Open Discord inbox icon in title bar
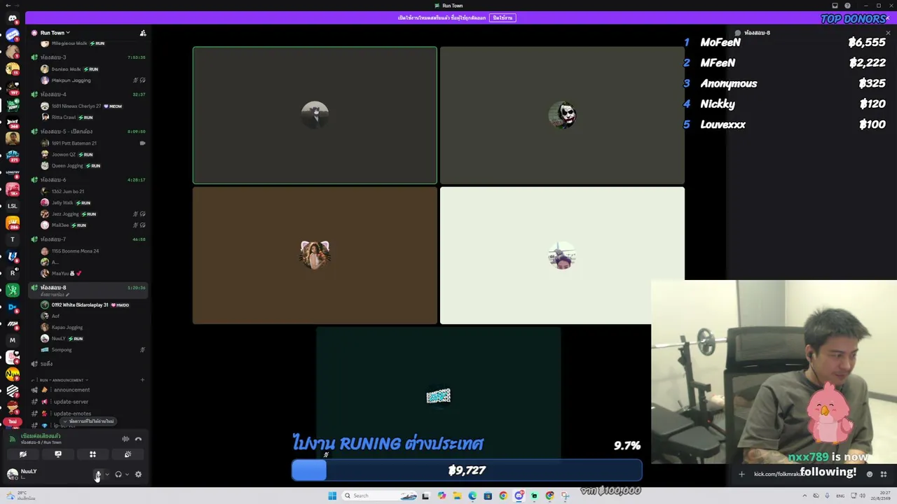Image resolution: width=897 pixels, height=504 pixels. coord(835,6)
